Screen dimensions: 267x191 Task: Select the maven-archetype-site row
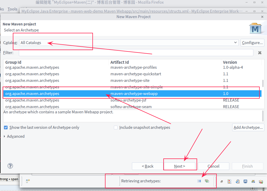(132, 80)
